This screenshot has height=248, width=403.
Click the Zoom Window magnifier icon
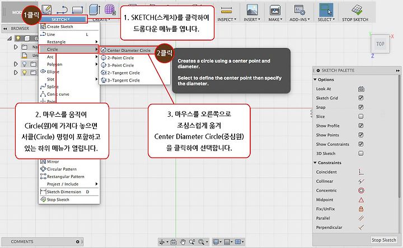[201, 242]
